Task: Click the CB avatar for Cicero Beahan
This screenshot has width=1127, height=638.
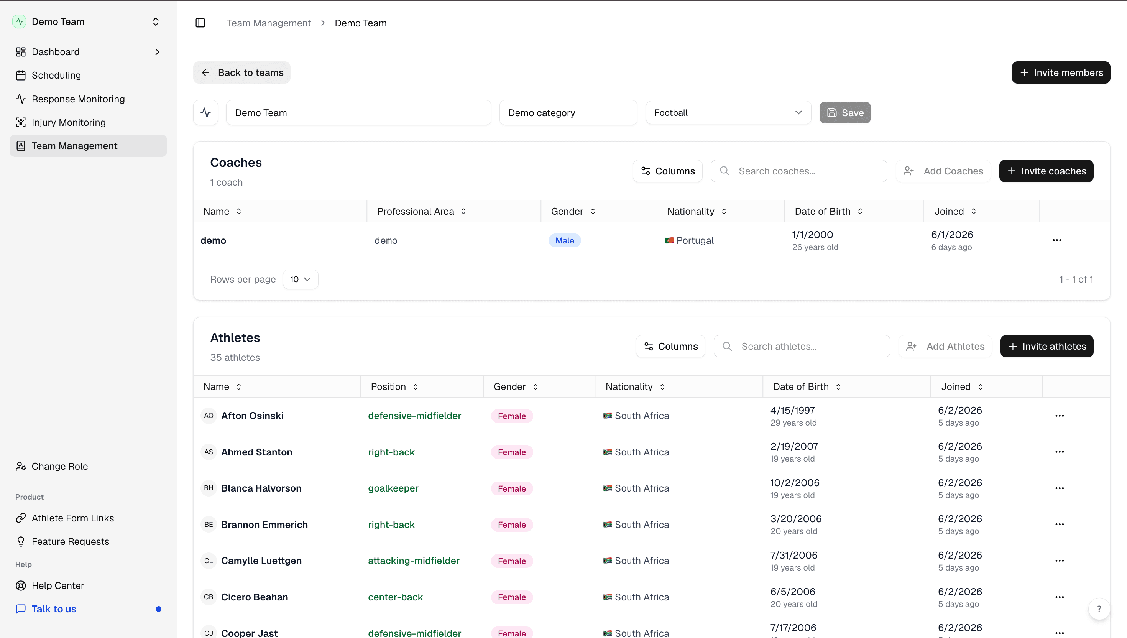Action: pos(209,597)
